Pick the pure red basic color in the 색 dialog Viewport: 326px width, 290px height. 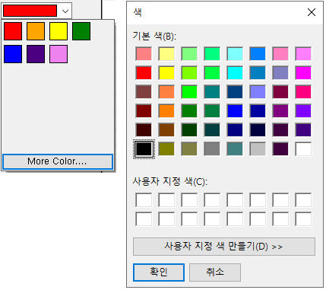coord(144,73)
